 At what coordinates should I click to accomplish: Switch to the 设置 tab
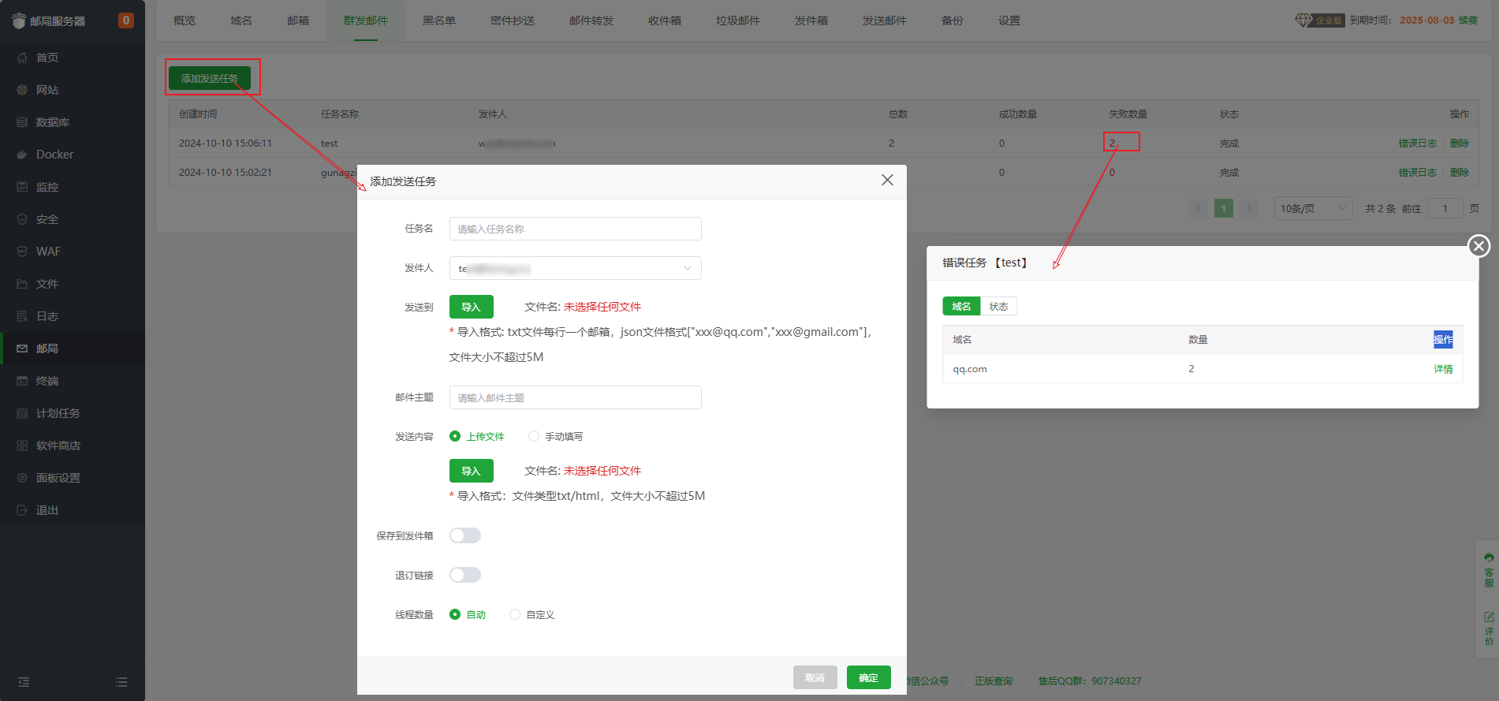(x=1009, y=21)
